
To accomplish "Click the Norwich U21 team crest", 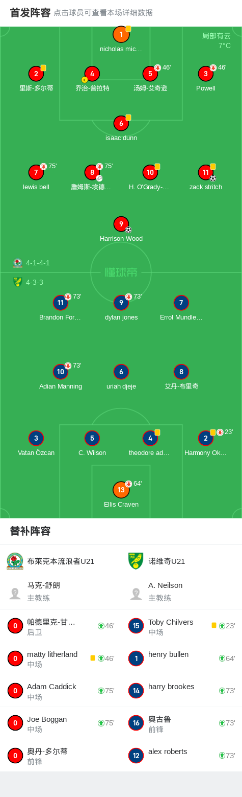I will [x=136, y=561].
